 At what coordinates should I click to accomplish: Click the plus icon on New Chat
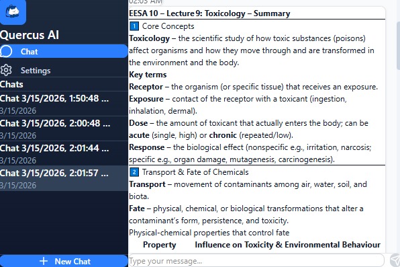(44, 261)
